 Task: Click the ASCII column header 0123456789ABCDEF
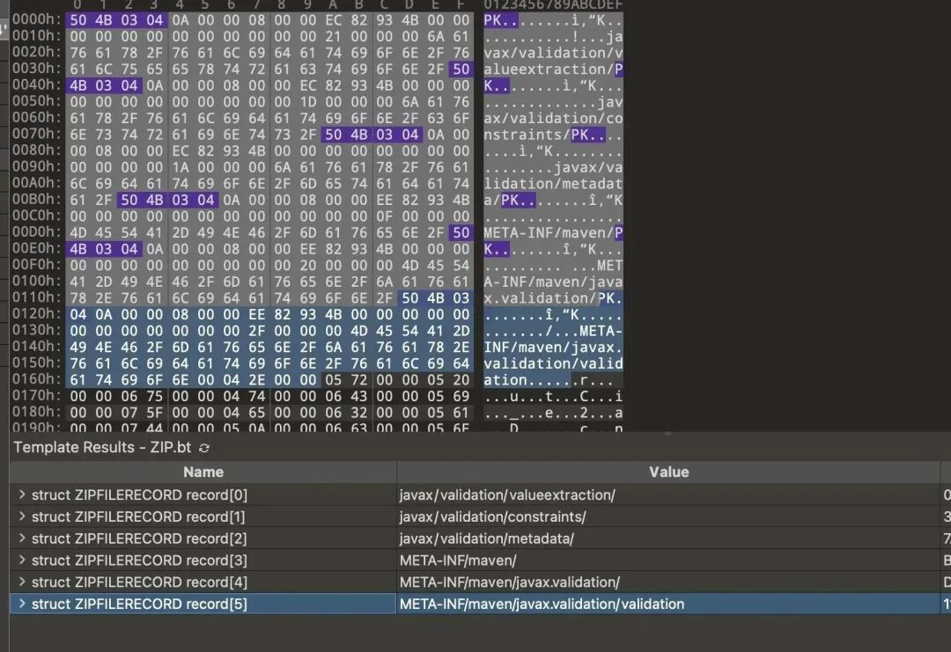point(553,5)
